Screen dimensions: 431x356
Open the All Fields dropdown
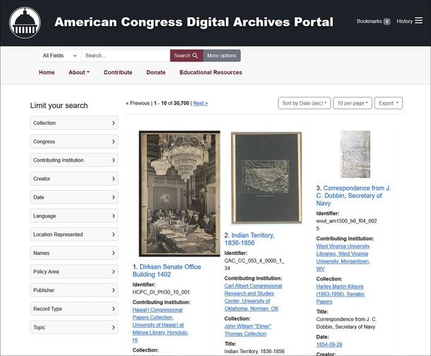click(x=59, y=56)
